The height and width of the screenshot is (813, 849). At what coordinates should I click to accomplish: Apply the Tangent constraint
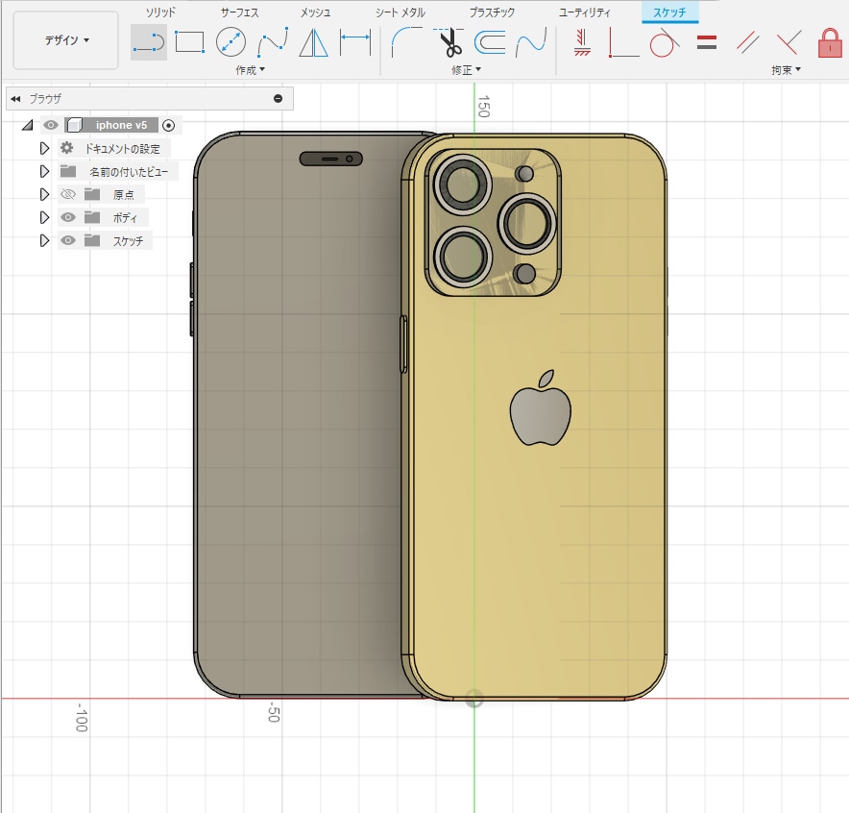coord(665,42)
